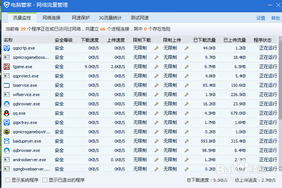Click wrench for wifiservice.exe download limit

click(156, 95)
